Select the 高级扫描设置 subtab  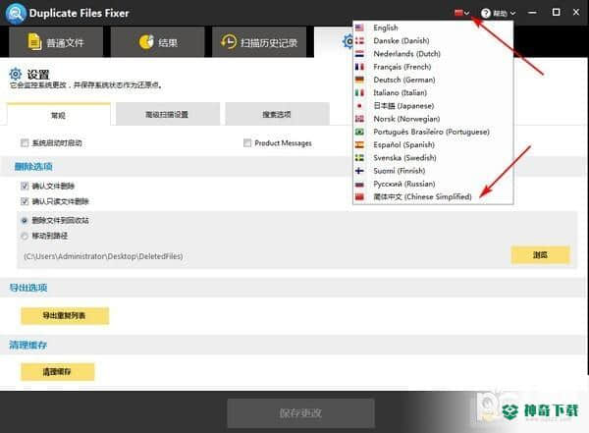[168, 114]
